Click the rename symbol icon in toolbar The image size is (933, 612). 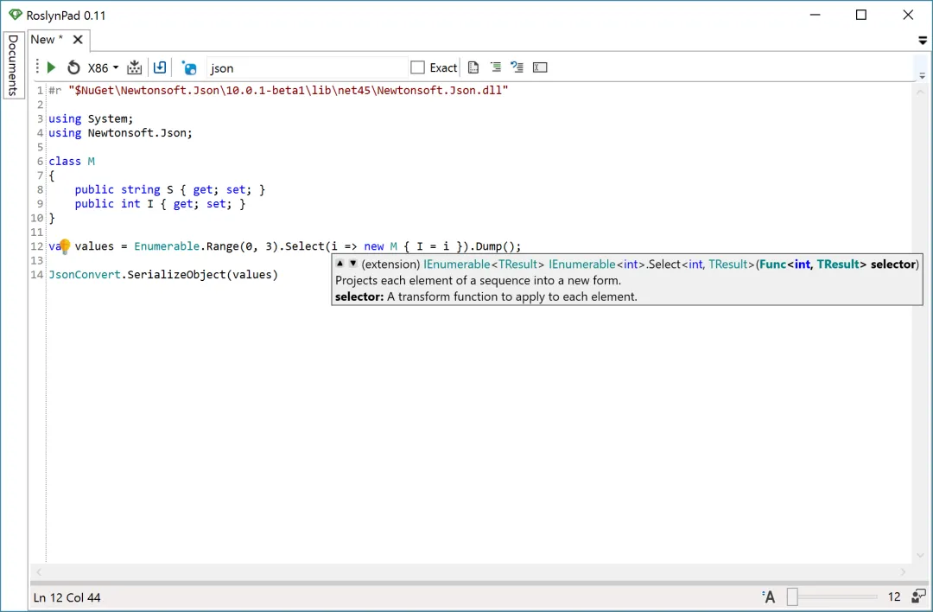(x=540, y=67)
